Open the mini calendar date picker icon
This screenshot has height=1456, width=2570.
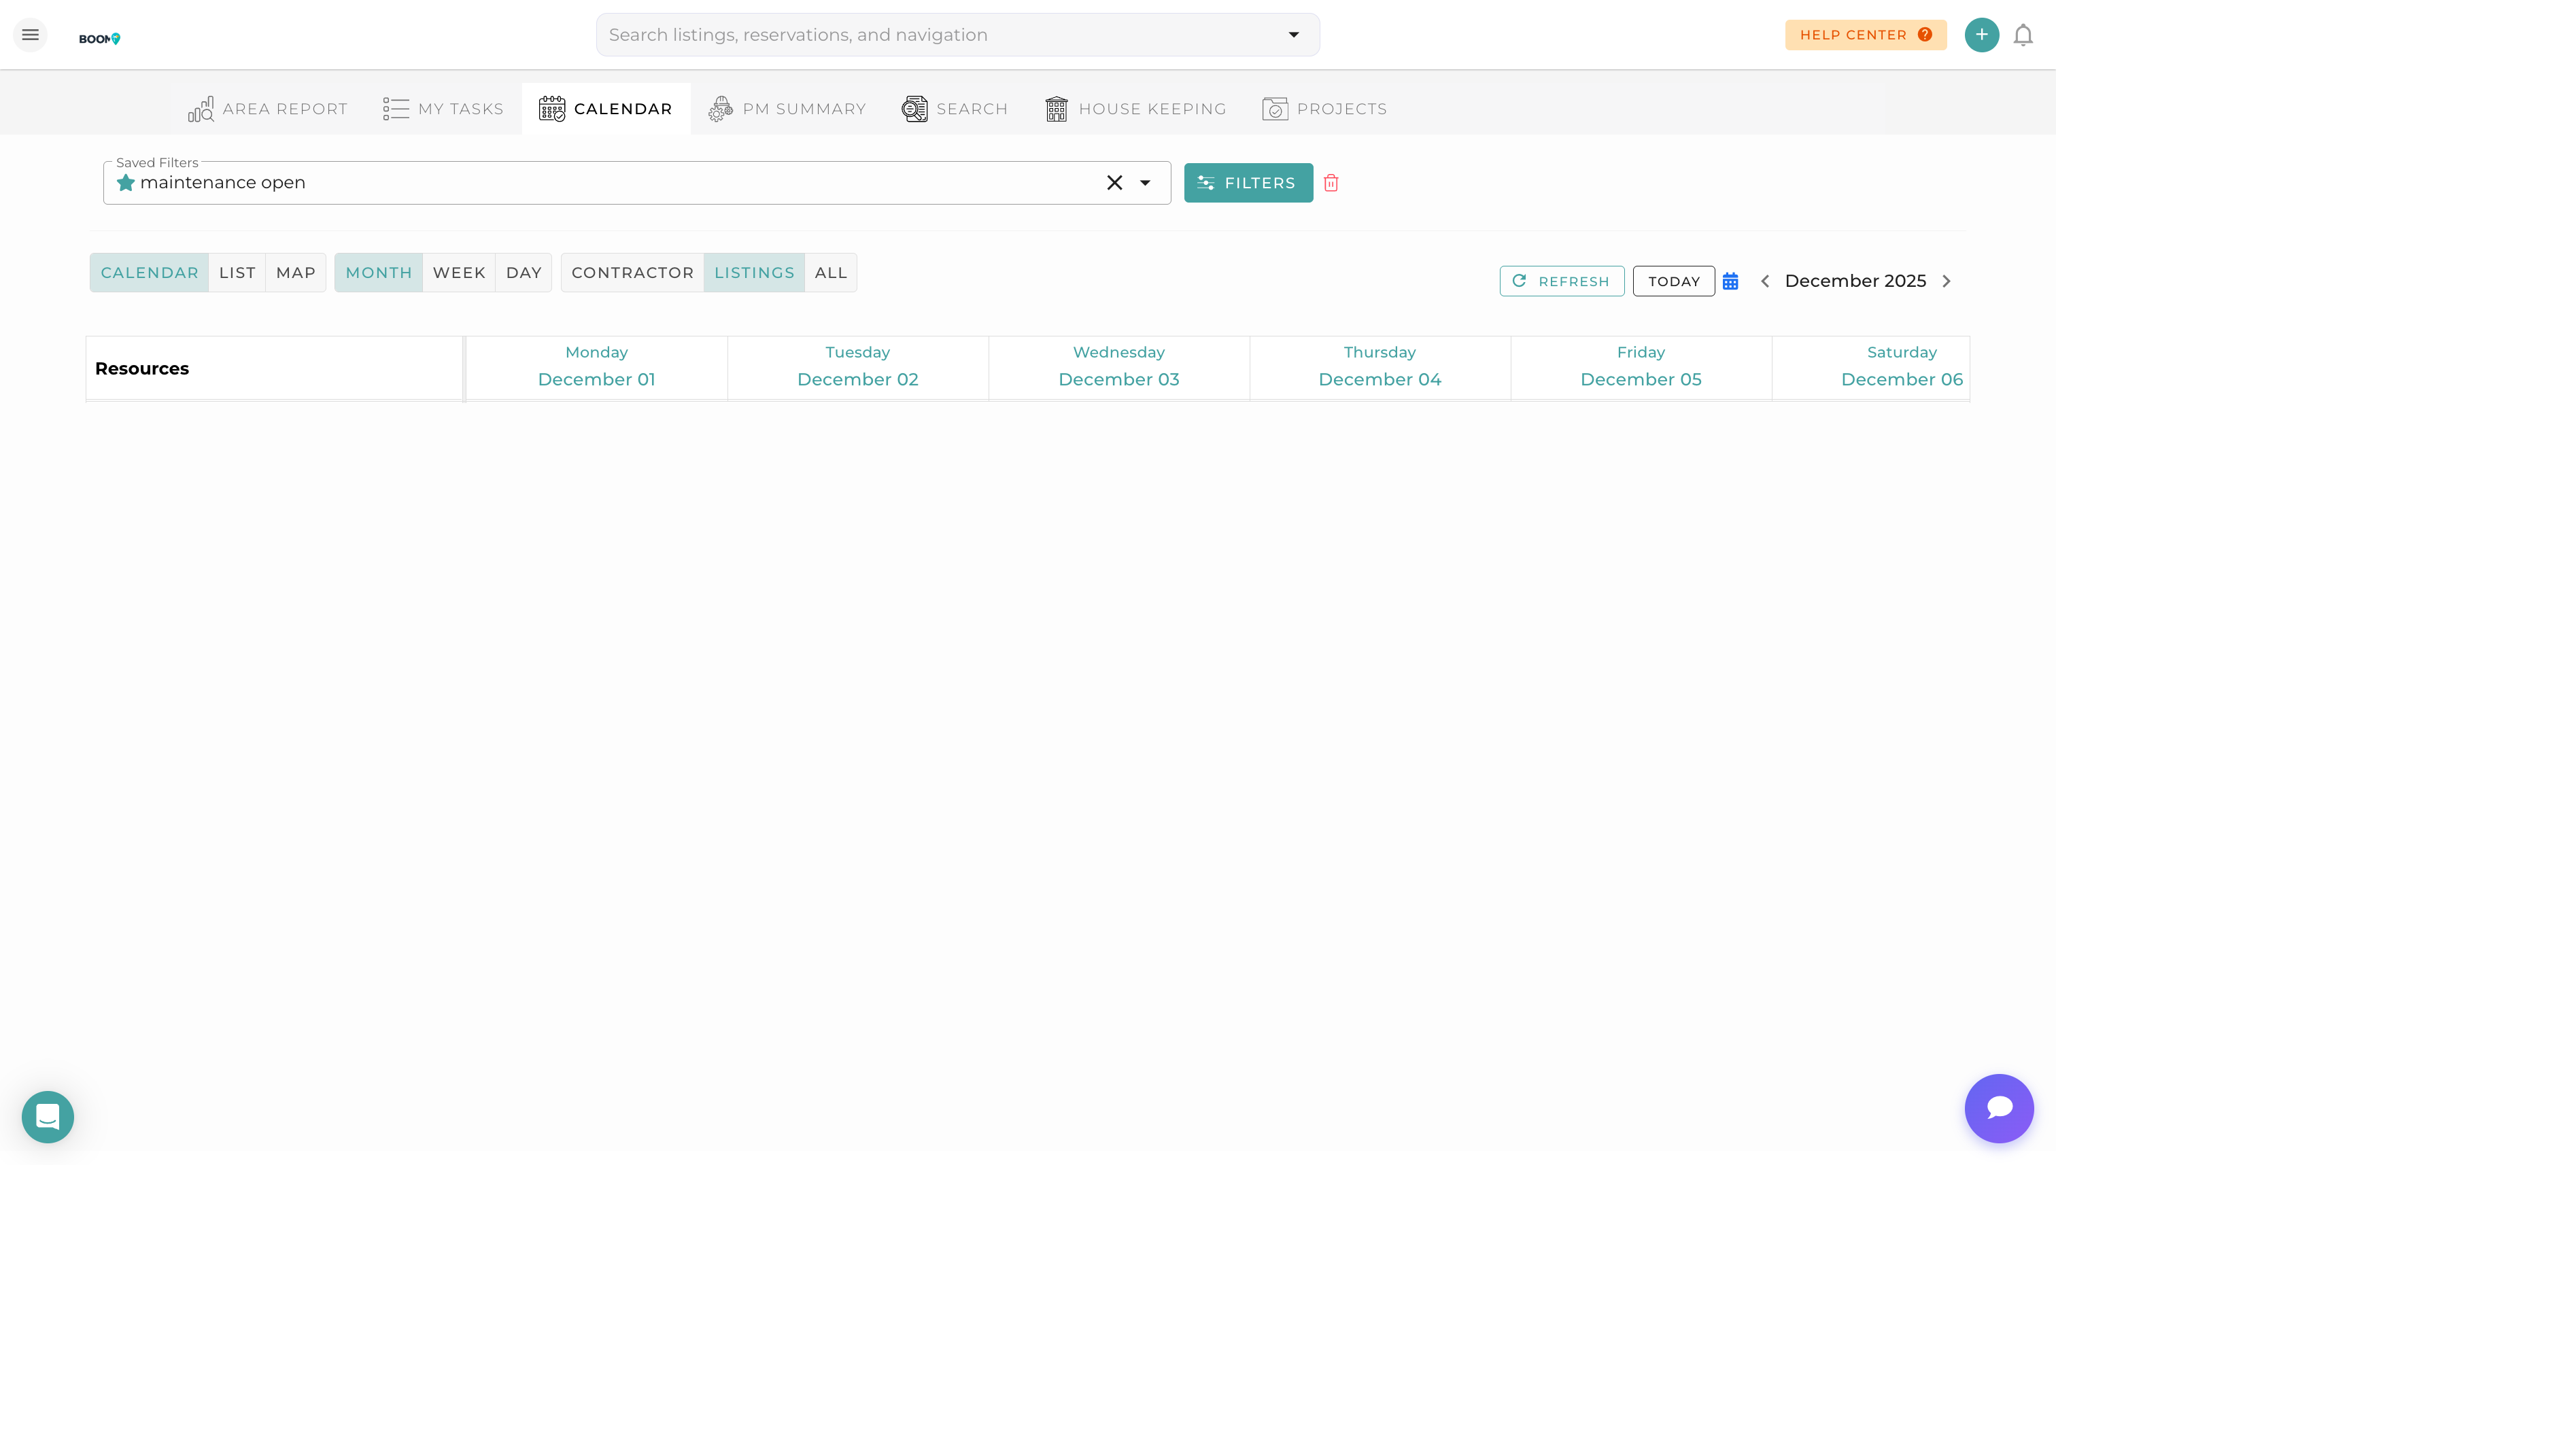pyautogui.click(x=1731, y=281)
